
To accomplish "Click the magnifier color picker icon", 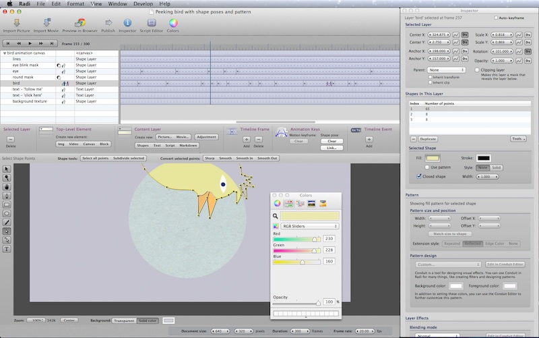I will (x=276, y=216).
